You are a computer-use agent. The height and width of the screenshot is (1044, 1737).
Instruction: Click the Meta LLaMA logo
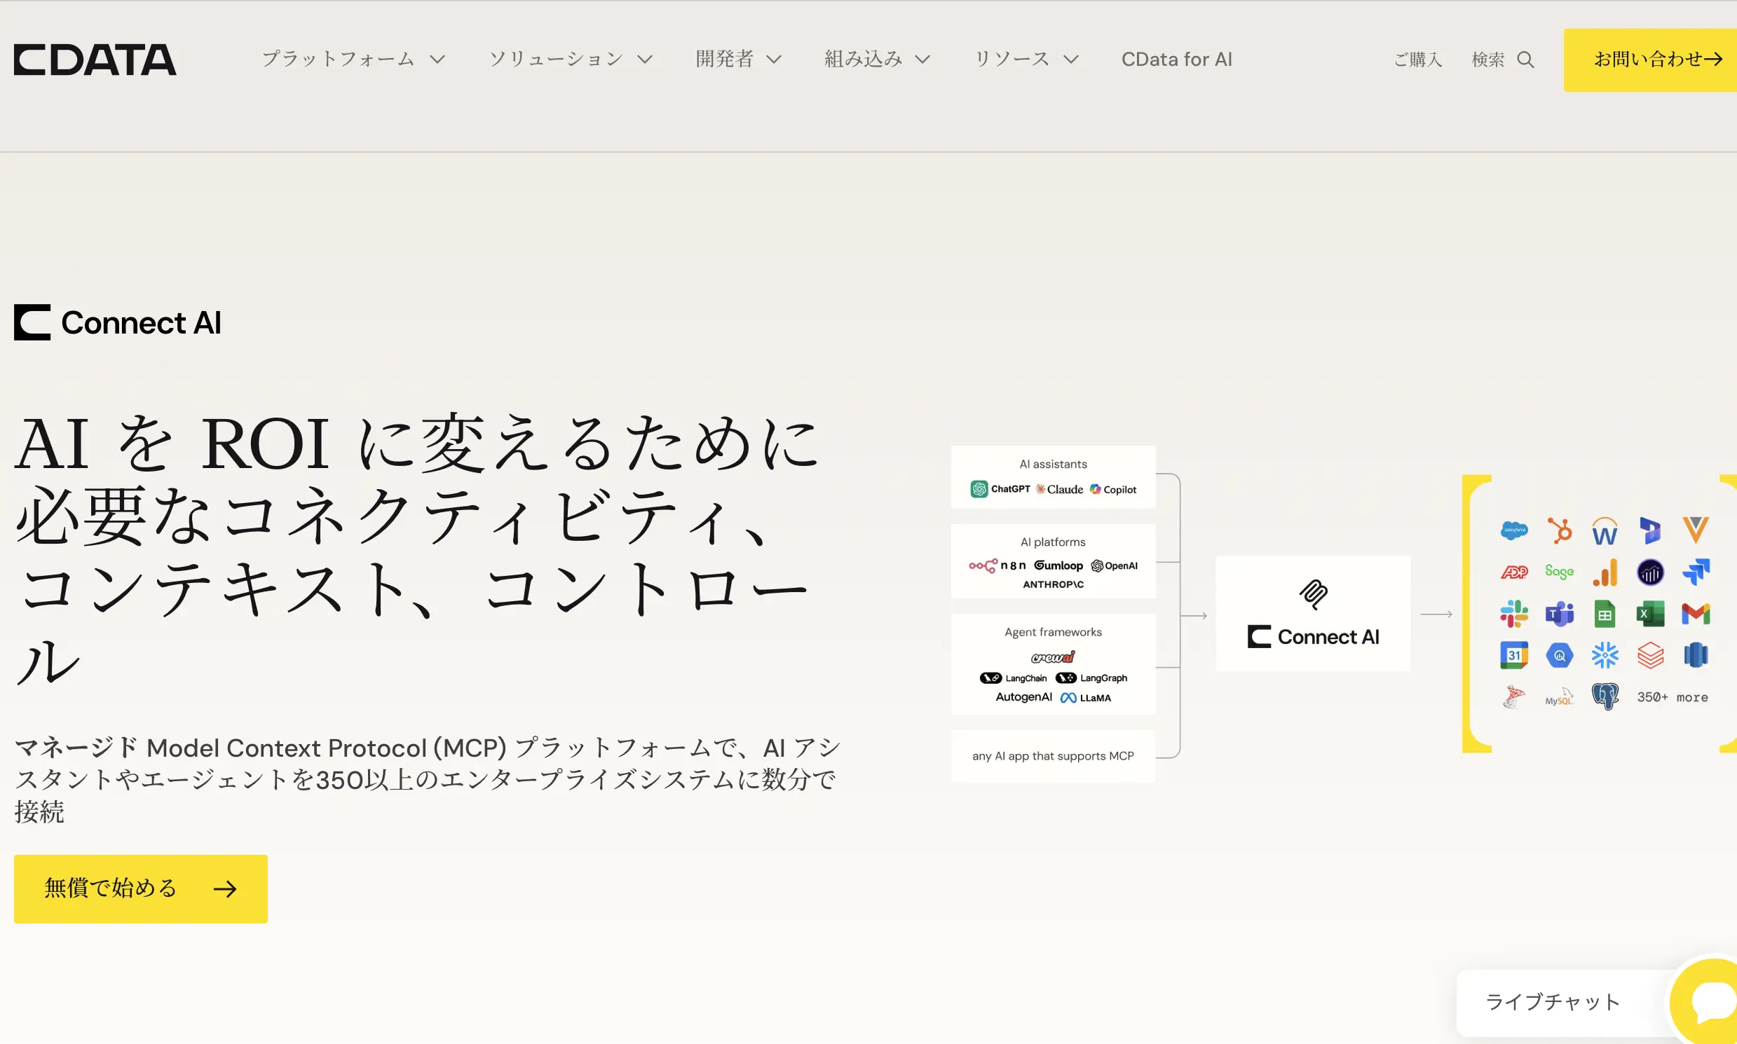[x=1086, y=698]
